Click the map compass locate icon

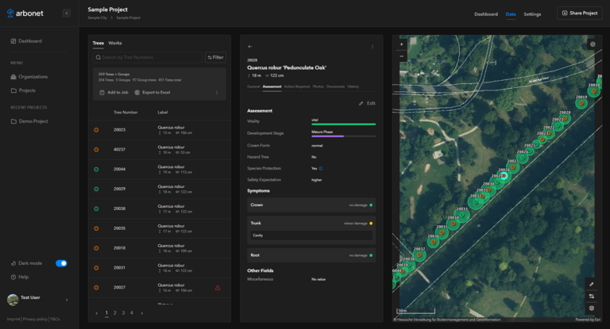tap(592, 44)
